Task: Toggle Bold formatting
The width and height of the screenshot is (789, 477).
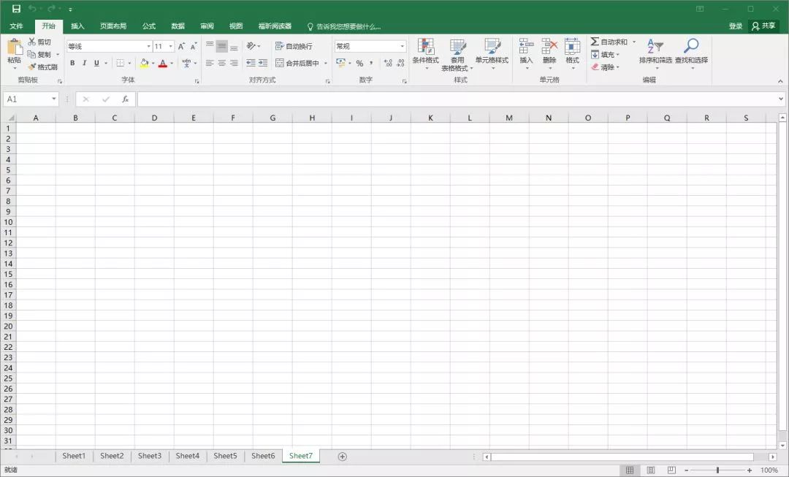Action: click(72, 64)
